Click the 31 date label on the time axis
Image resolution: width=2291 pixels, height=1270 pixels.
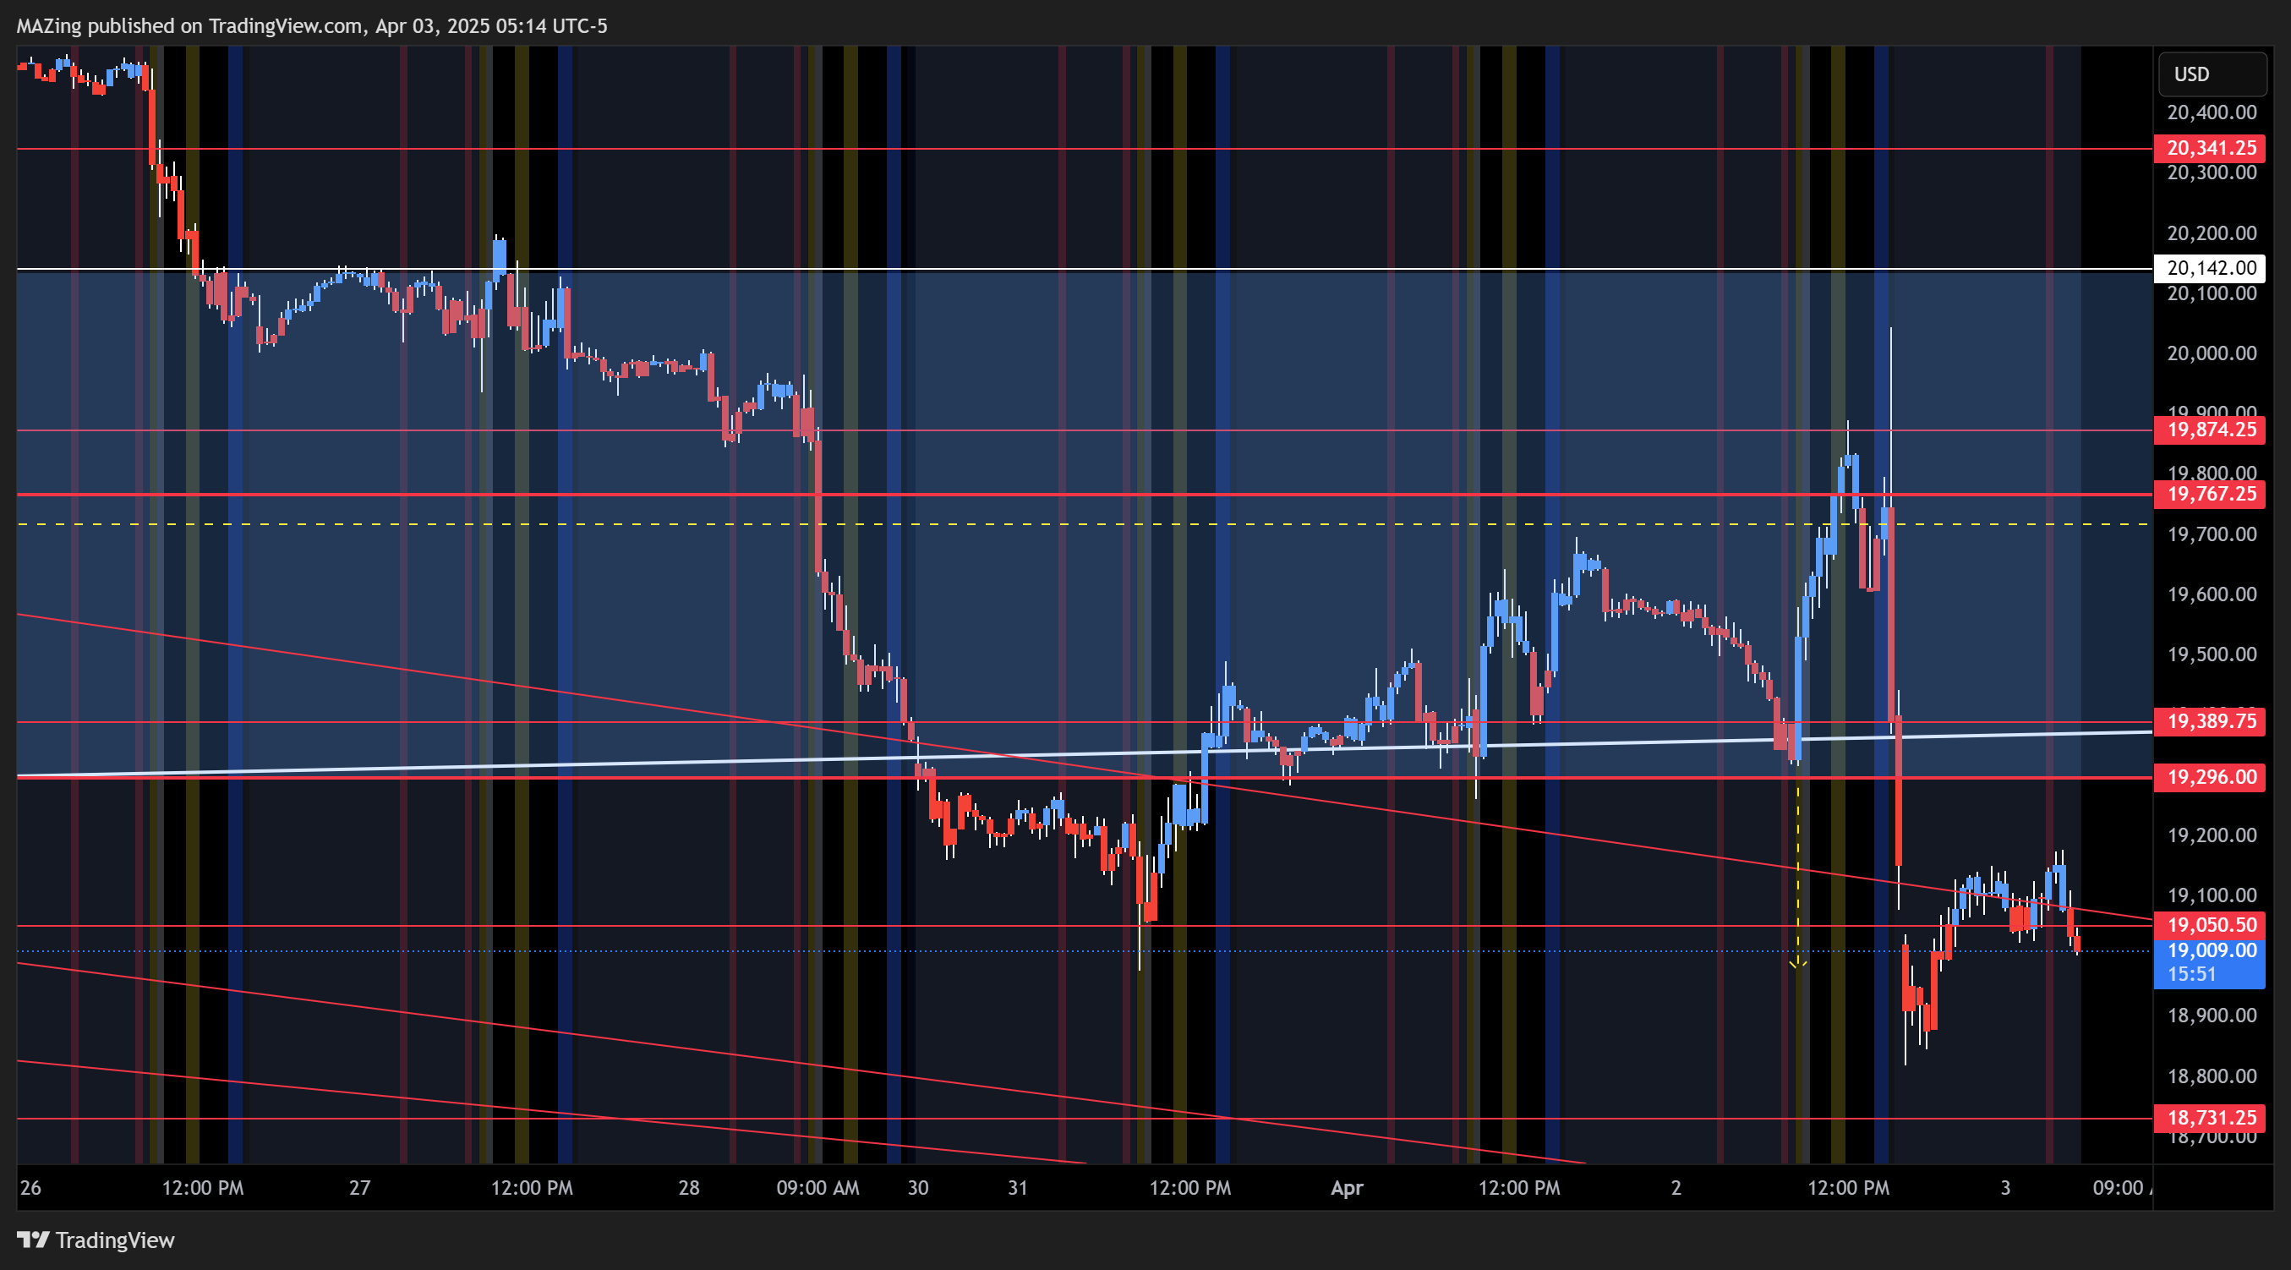coord(1018,1188)
